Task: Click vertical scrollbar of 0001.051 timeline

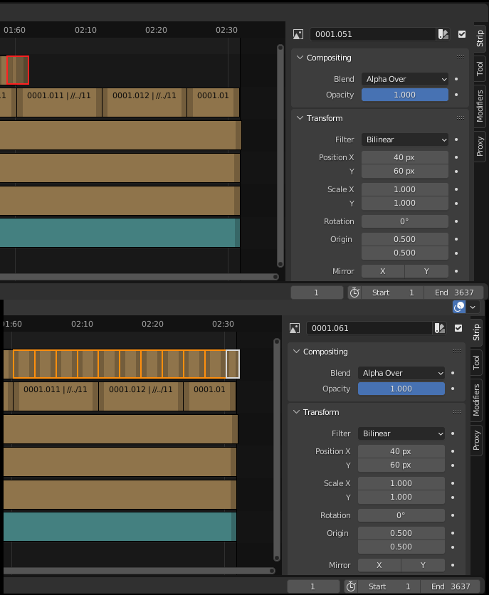Action: 280,156
